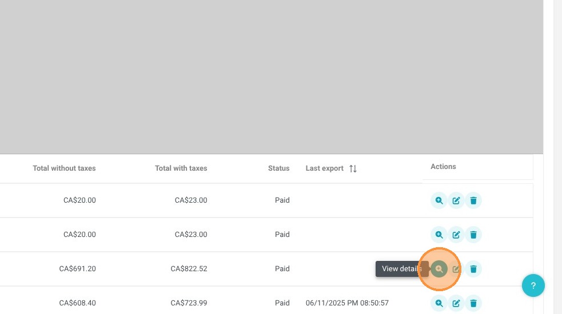Click the 06/11/2025 PM 08:50:57 export date
The height and width of the screenshot is (314, 562).
coord(347,303)
